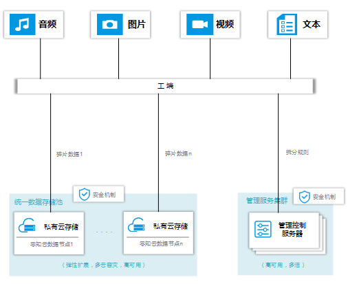Click the 管理控制服务器 label
The width and height of the screenshot is (348, 284).
[292, 229]
